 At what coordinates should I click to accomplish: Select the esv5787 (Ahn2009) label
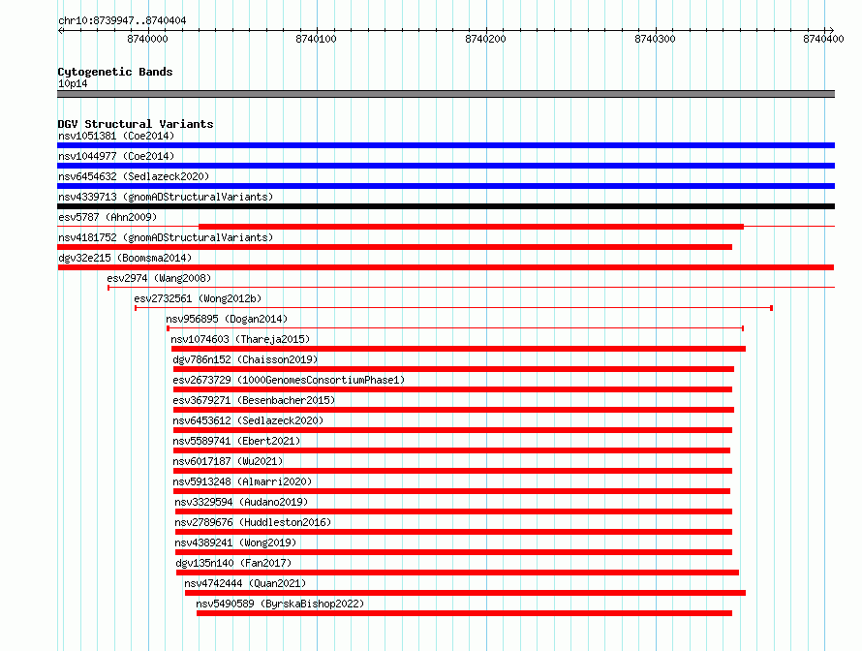pos(108,217)
